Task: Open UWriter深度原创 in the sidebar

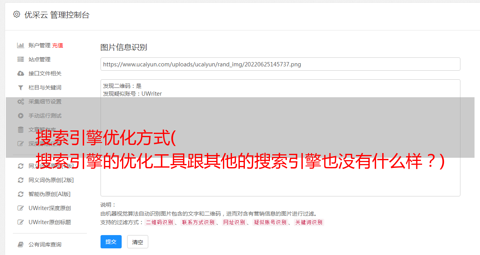Action: coord(50,208)
